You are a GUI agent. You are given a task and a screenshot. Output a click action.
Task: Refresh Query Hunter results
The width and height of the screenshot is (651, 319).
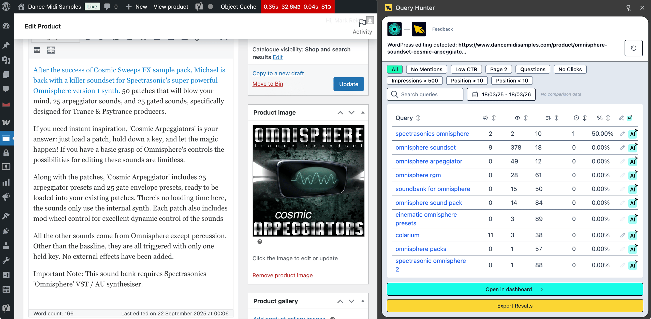[x=633, y=48]
